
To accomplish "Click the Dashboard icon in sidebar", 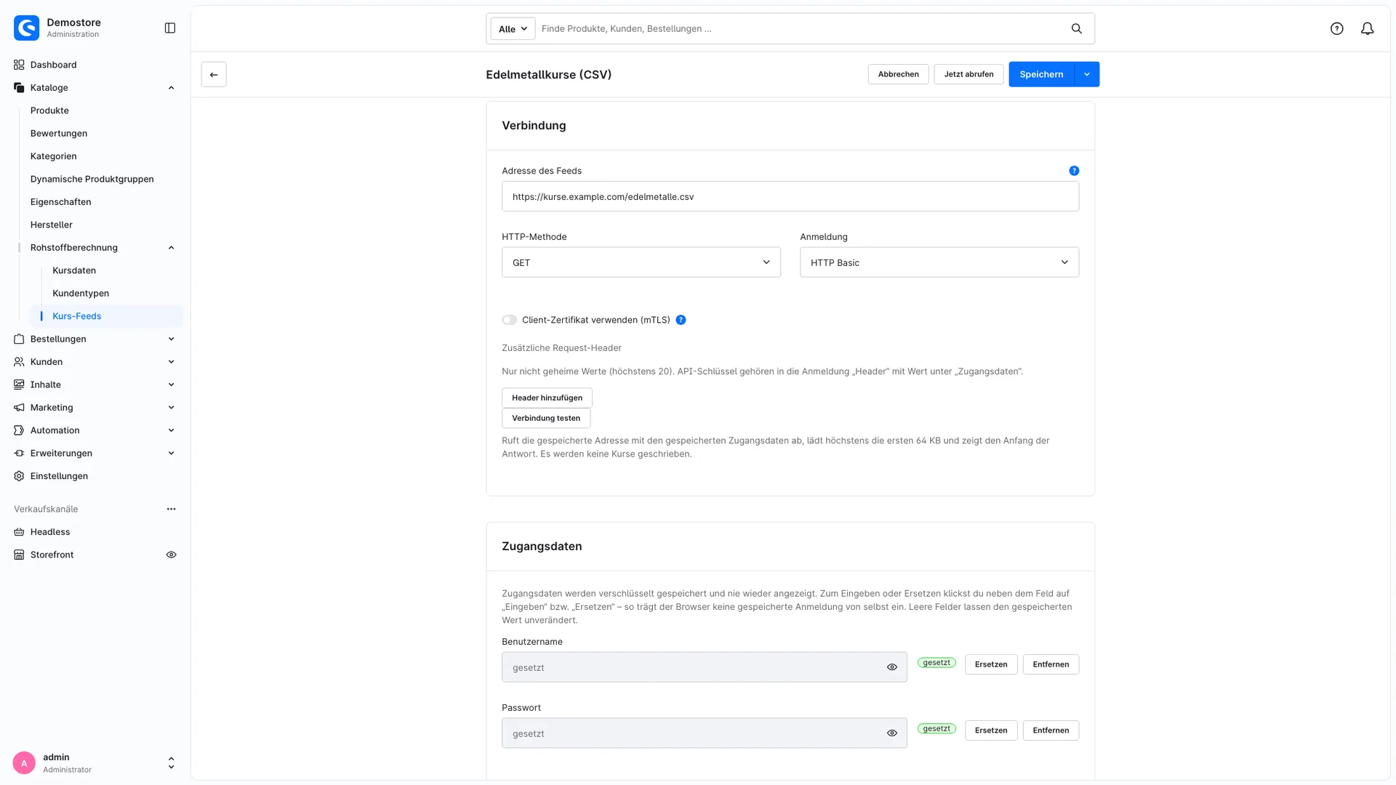I will pos(19,65).
